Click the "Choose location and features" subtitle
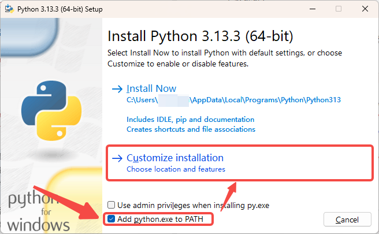This screenshot has width=379, height=234. [176, 169]
